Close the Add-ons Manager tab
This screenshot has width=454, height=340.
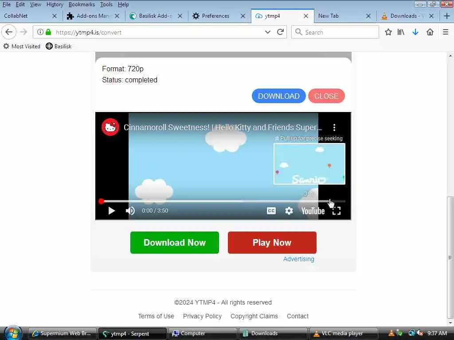click(117, 16)
